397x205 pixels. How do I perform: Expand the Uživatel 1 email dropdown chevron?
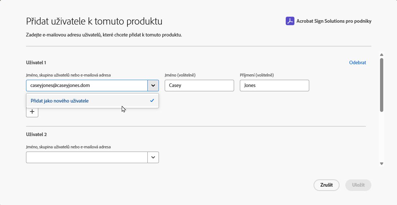(x=153, y=86)
